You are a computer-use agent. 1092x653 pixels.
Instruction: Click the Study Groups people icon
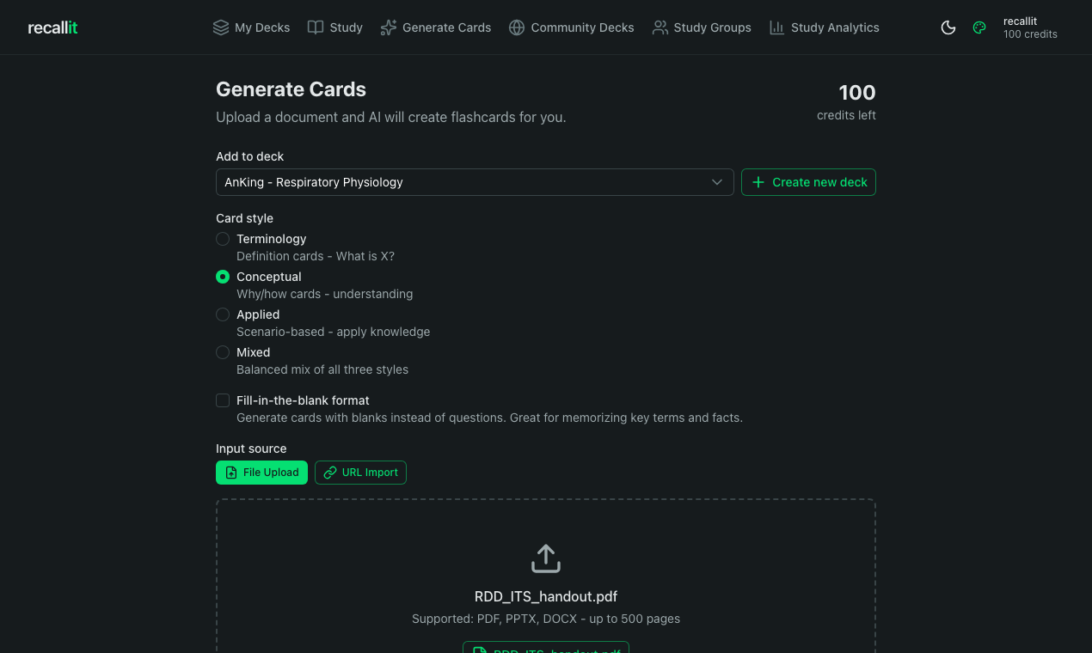(660, 27)
